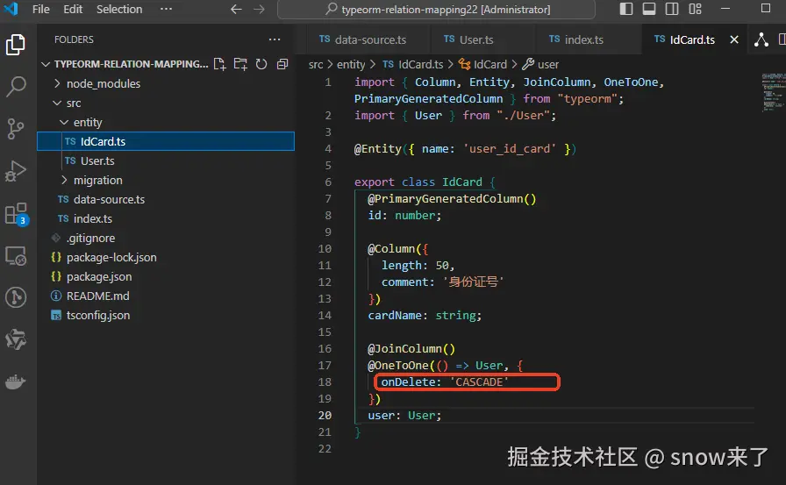Open the Source Control view
The image size is (786, 485).
tap(16, 129)
